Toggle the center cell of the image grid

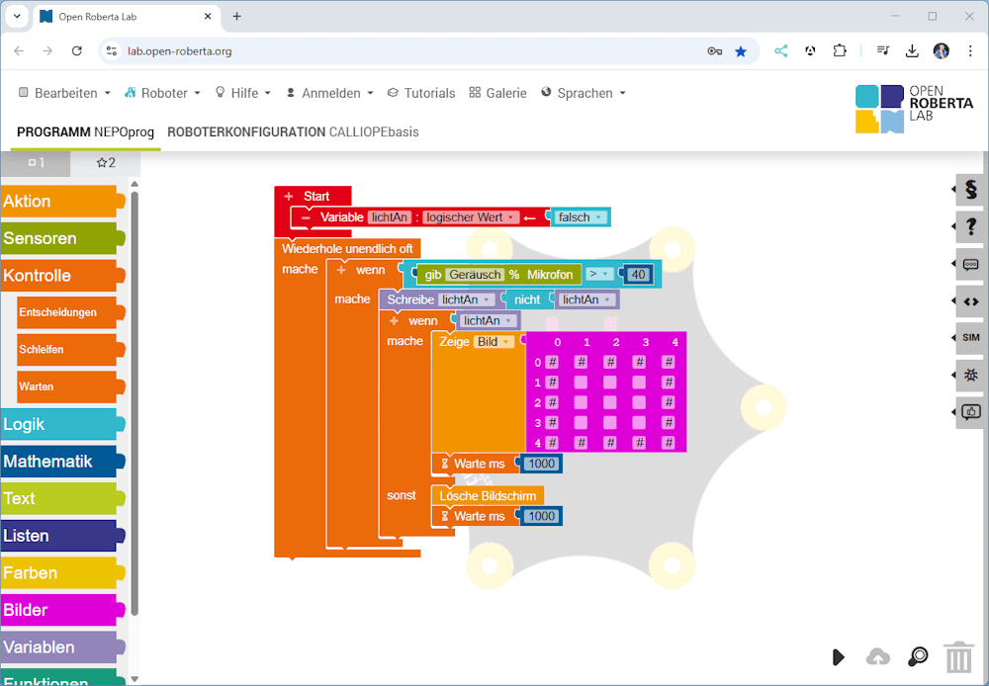click(610, 402)
